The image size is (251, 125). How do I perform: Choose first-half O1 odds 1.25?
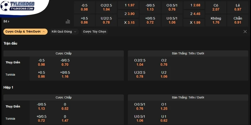(164, 107)
